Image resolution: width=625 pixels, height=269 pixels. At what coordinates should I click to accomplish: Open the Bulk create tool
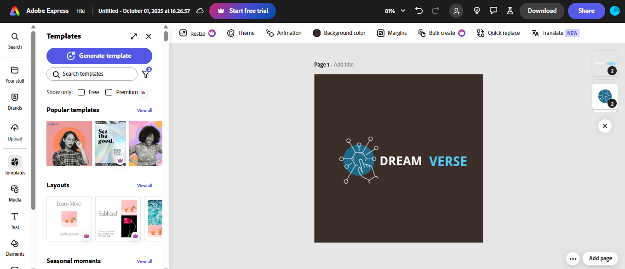coord(442,33)
